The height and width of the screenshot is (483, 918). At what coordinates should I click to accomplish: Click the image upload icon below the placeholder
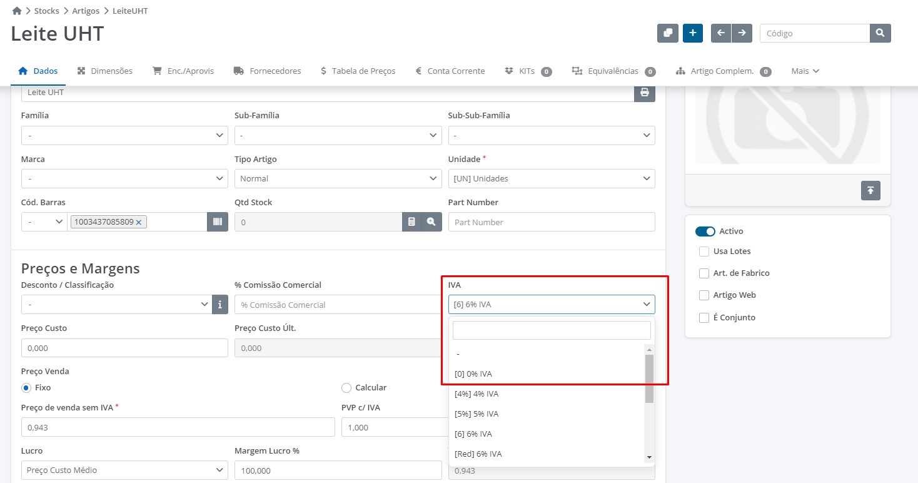870,191
